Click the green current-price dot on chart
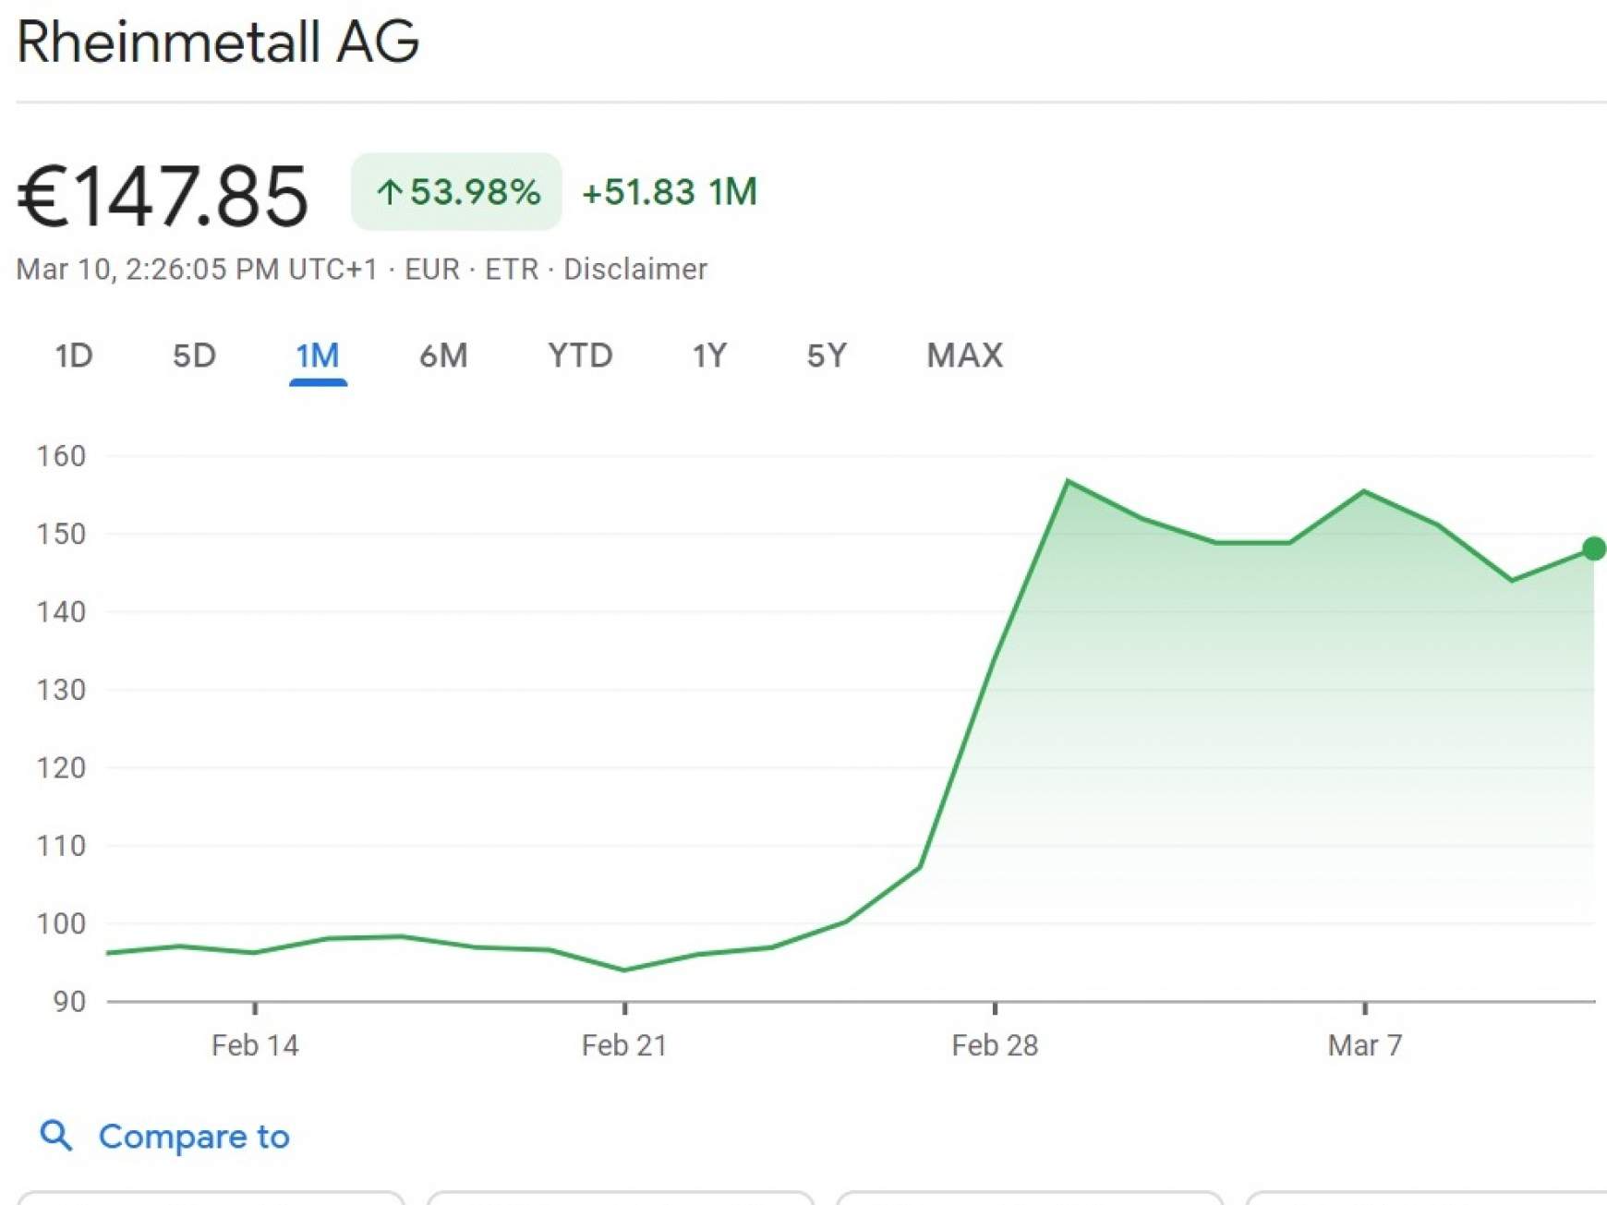 pos(1594,548)
